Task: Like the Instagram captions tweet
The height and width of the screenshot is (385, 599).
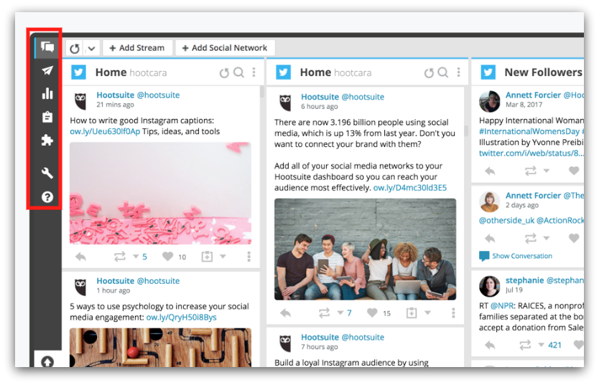Action: [167, 256]
